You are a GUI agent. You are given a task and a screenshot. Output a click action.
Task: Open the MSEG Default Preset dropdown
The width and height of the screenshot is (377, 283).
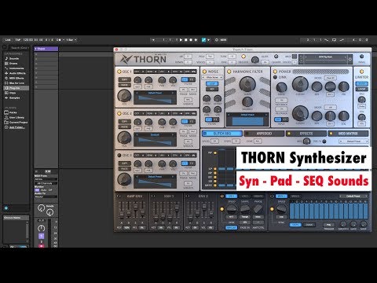353,196
